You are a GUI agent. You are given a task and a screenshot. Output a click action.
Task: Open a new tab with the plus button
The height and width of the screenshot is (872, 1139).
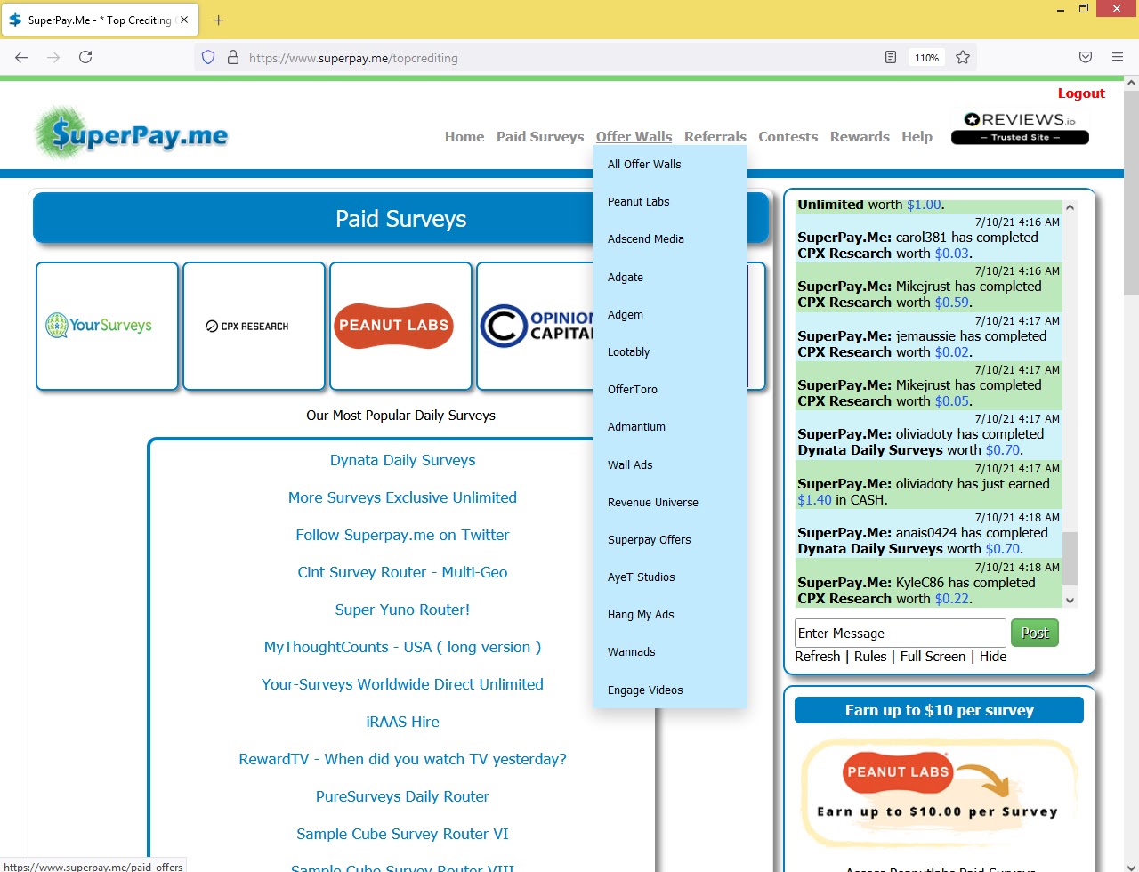click(219, 20)
